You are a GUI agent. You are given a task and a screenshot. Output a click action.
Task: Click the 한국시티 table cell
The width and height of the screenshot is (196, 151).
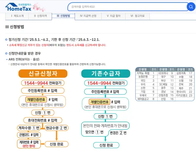pyautogui.click(x=181, y=92)
